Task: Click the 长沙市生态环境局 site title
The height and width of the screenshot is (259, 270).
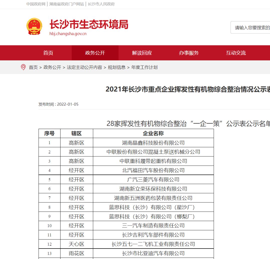Action: click(x=89, y=24)
